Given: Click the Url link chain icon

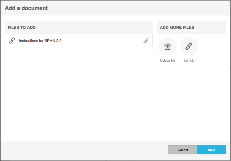Looking at the screenshot, I should point(189,46).
